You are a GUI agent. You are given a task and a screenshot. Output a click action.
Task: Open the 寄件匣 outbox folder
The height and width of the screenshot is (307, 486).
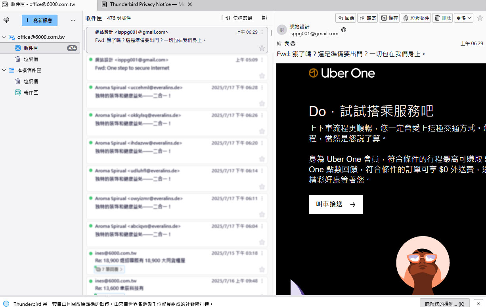(40, 92)
